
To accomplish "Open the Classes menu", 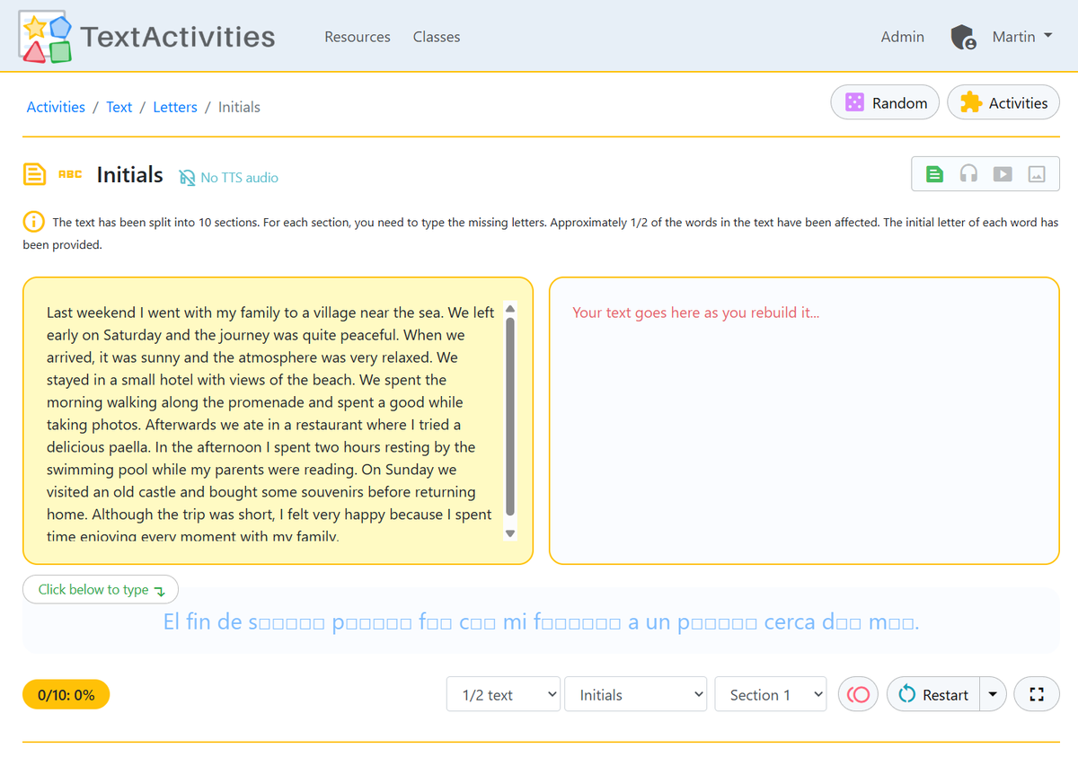I will 437,37.
